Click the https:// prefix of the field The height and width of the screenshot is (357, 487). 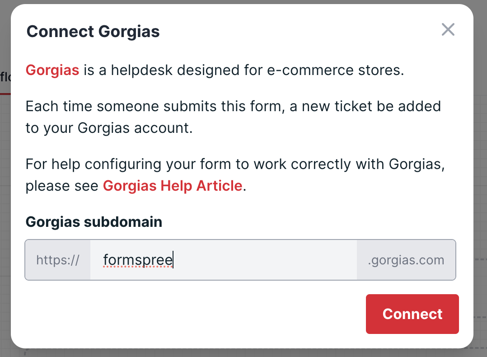[58, 260]
